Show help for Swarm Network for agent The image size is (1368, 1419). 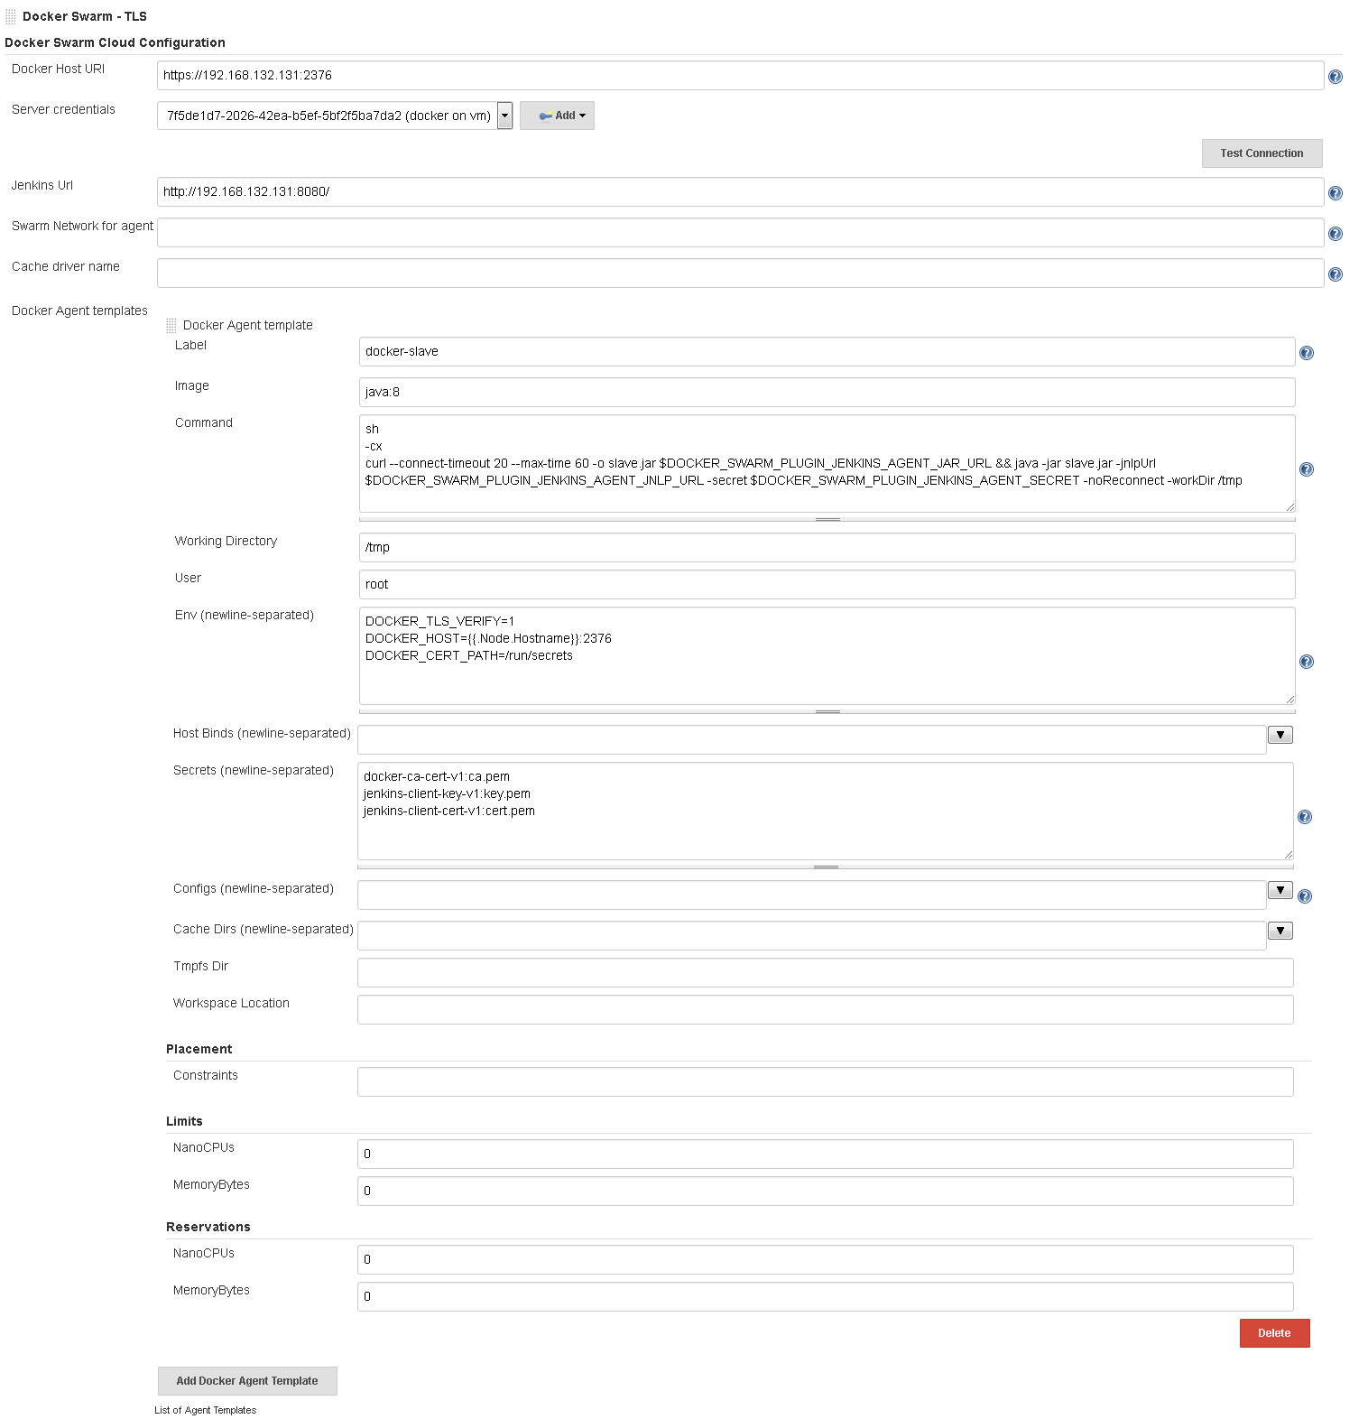(x=1335, y=234)
